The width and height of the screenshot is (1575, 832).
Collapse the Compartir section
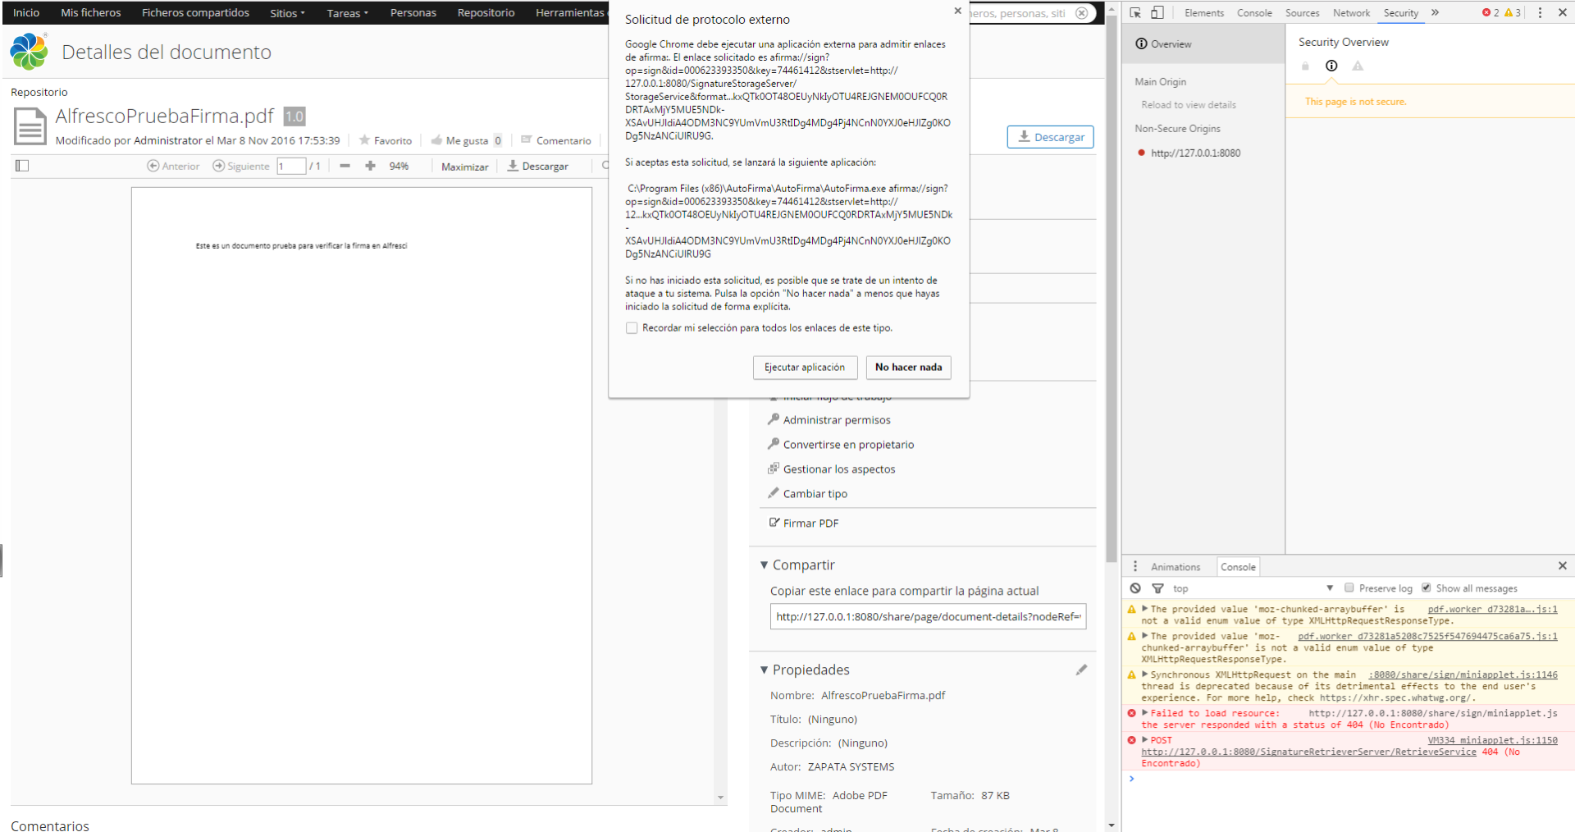(x=764, y=565)
